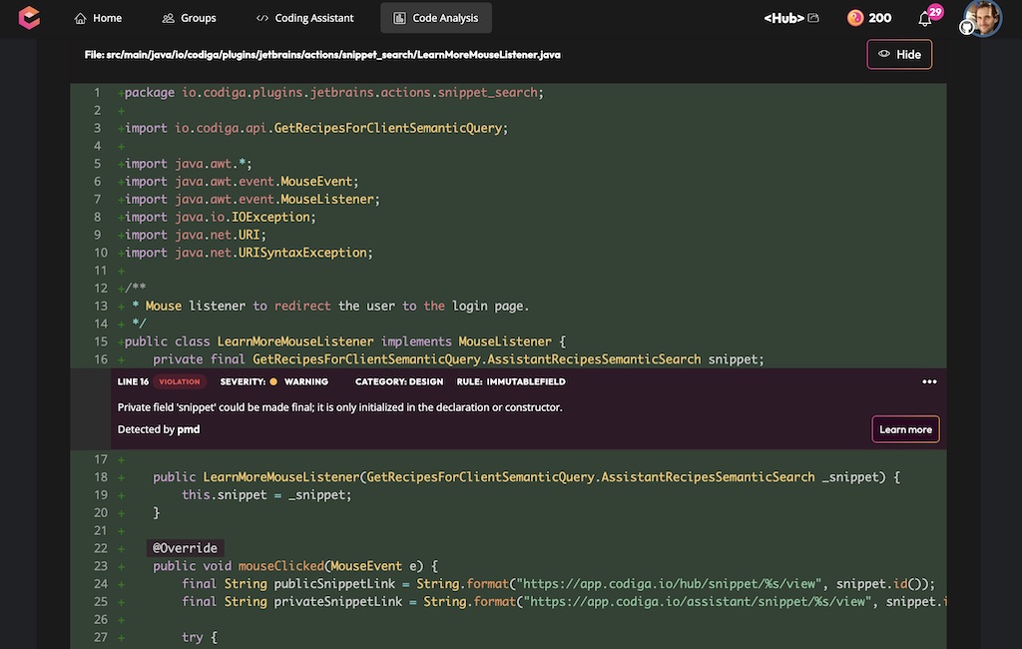The height and width of the screenshot is (649, 1022).
Task: Click the Code Analysis chart icon
Action: pos(399,18)
